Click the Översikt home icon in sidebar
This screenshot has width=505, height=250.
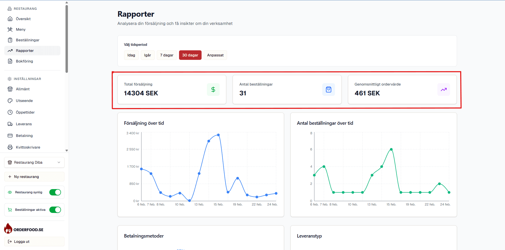tap(10, 19)
